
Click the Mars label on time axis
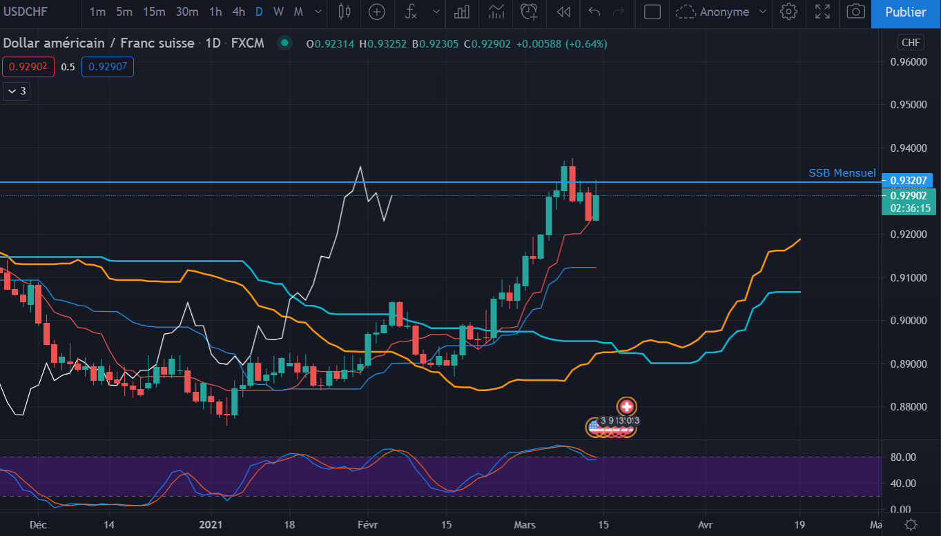point(525,524)
